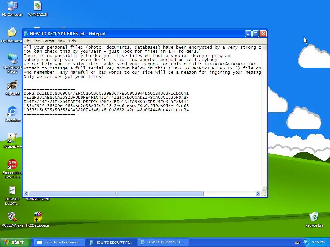Screen dimensions: 330x247
Task: Click the line 'Nobody can help you'
Action: coord(121,60)
